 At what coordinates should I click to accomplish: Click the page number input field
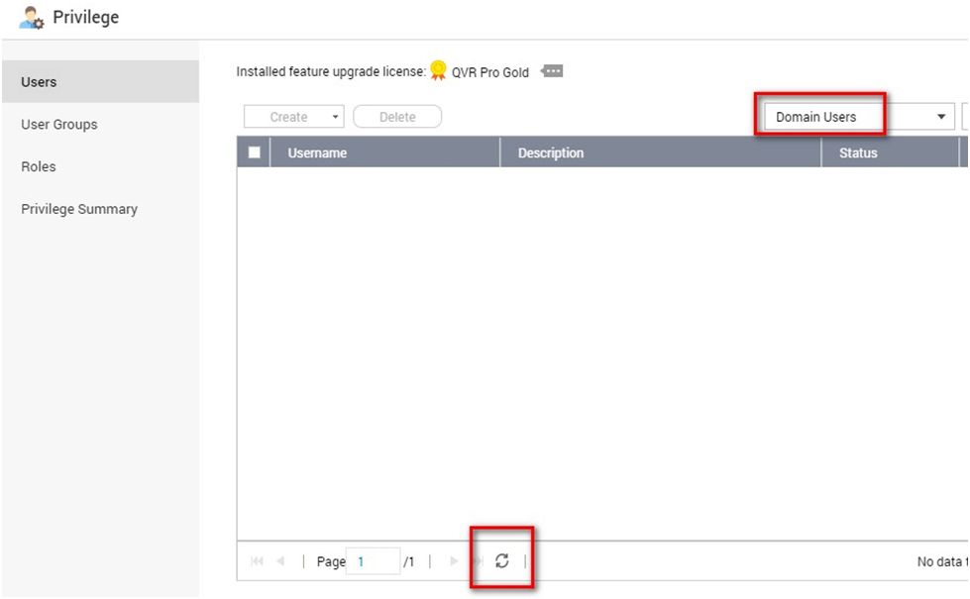point(373,561)
